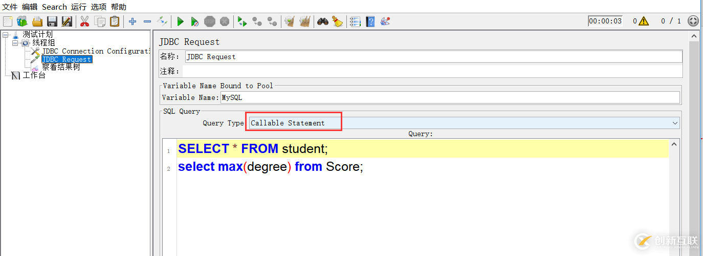Open the Query Type dropdown showing Callable Statement
Image resolution: width=703 pixels, height=256 pixels.
pyautogui.click(x=464, y=123)
